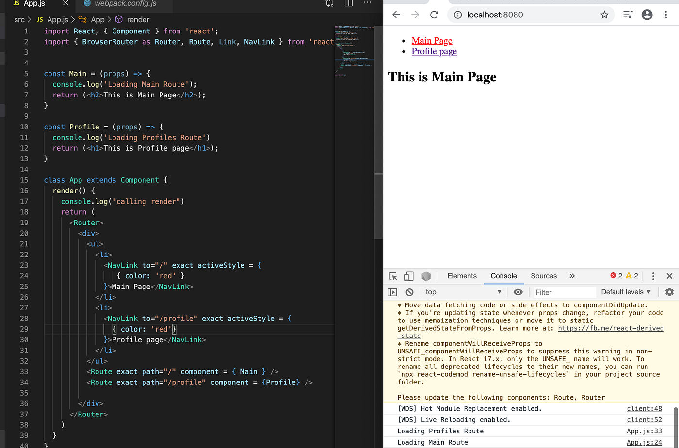Click the Split Editor icon in VS Code
Viewport: 679px width, 448px height.
348,3
